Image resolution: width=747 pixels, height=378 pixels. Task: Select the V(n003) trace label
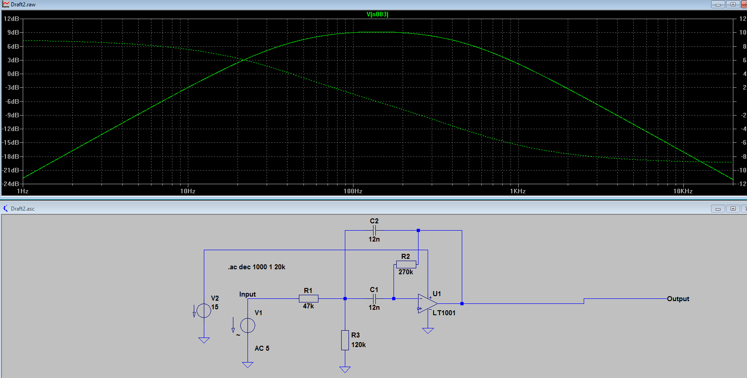tap(377, 14)
